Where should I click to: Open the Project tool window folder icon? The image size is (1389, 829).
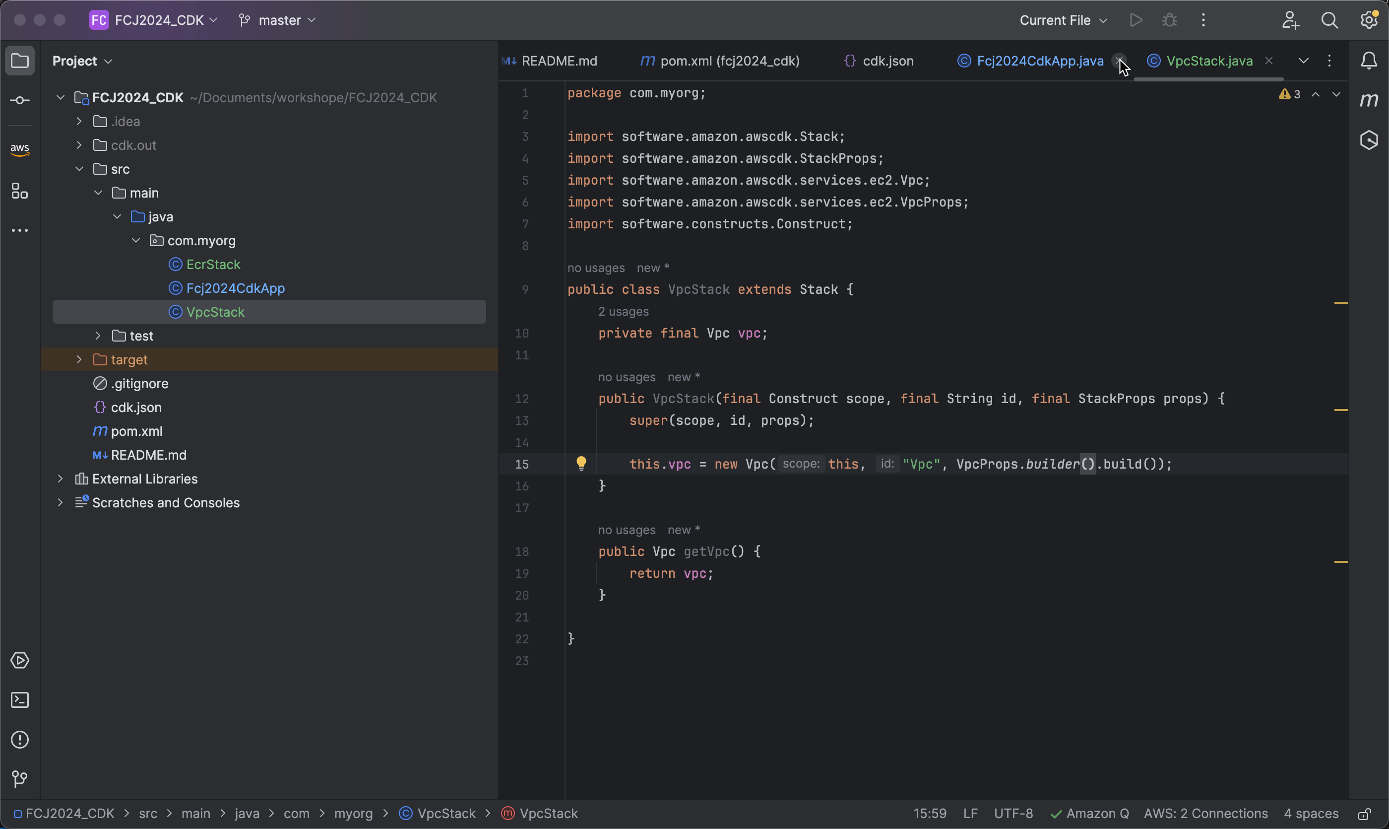coord(20,61)
